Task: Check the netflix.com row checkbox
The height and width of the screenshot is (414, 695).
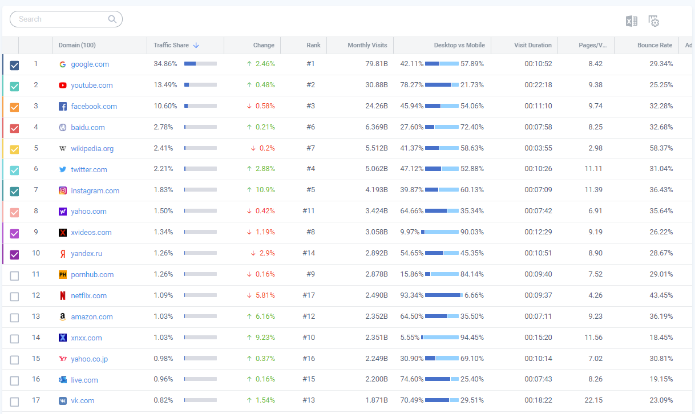Action: [14, 297]
